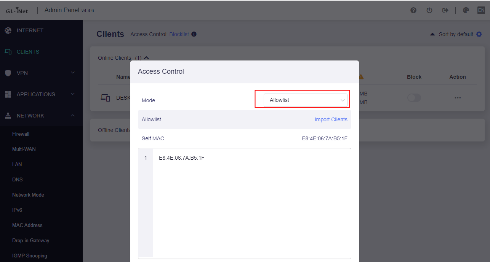Toggle the Block switch for the client
The width and height of the screenshot is (490, 262).
click(x=414, y=98)
